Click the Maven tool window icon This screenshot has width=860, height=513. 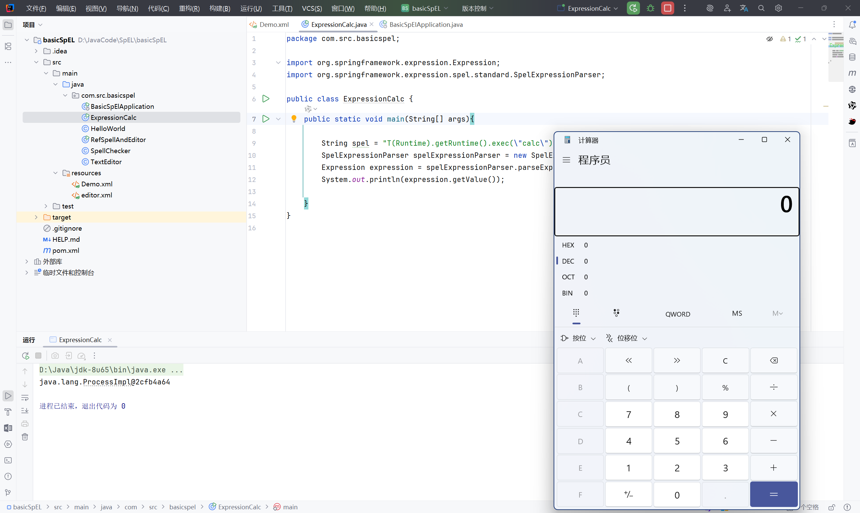[852, 73]
